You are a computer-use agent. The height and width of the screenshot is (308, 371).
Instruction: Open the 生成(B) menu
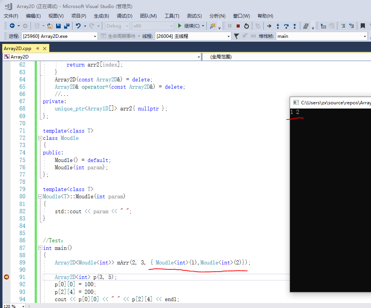101,16
